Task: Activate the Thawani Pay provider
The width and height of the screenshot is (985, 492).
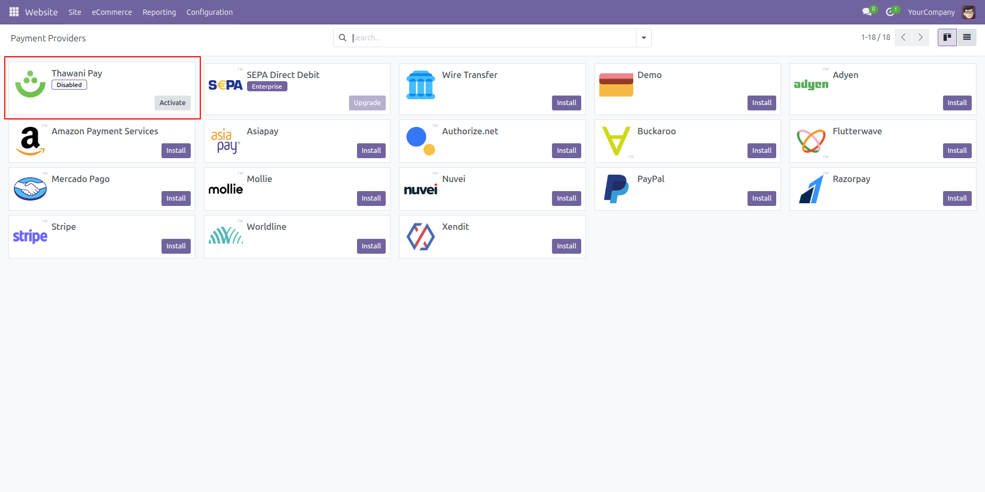Action: point(173,103)
